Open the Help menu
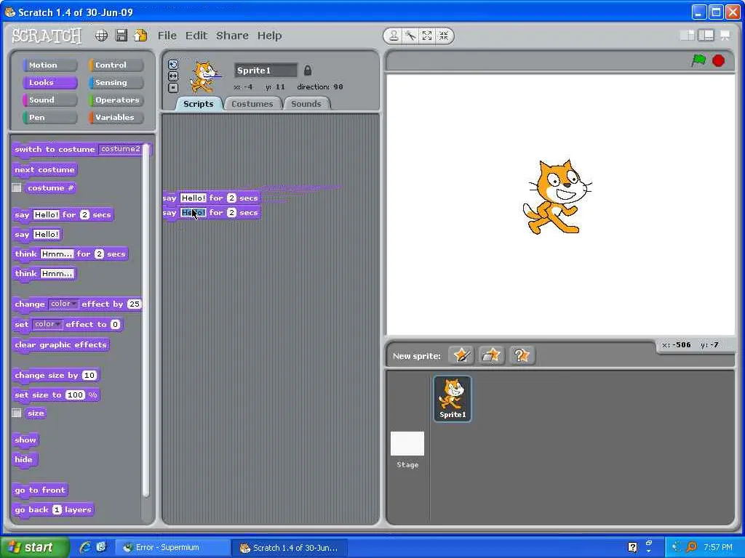Viewport: 745px width, 558px height. [x=269, y=36]
